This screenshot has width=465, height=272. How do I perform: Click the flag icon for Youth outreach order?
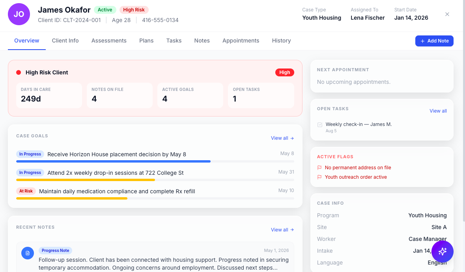pyautogui.click(x=319, y=177)
